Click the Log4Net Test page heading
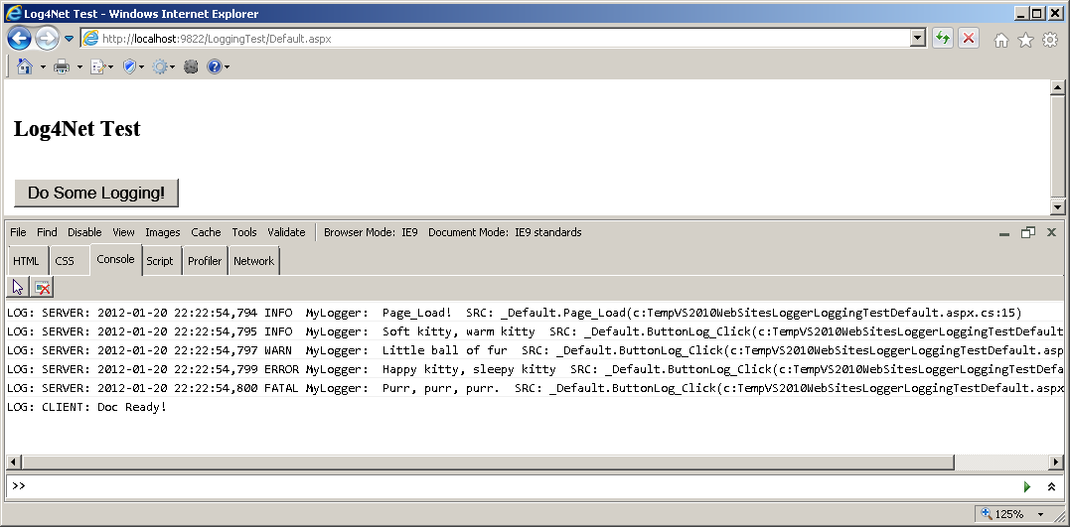The image size is (1070, 527). point(77,129)
